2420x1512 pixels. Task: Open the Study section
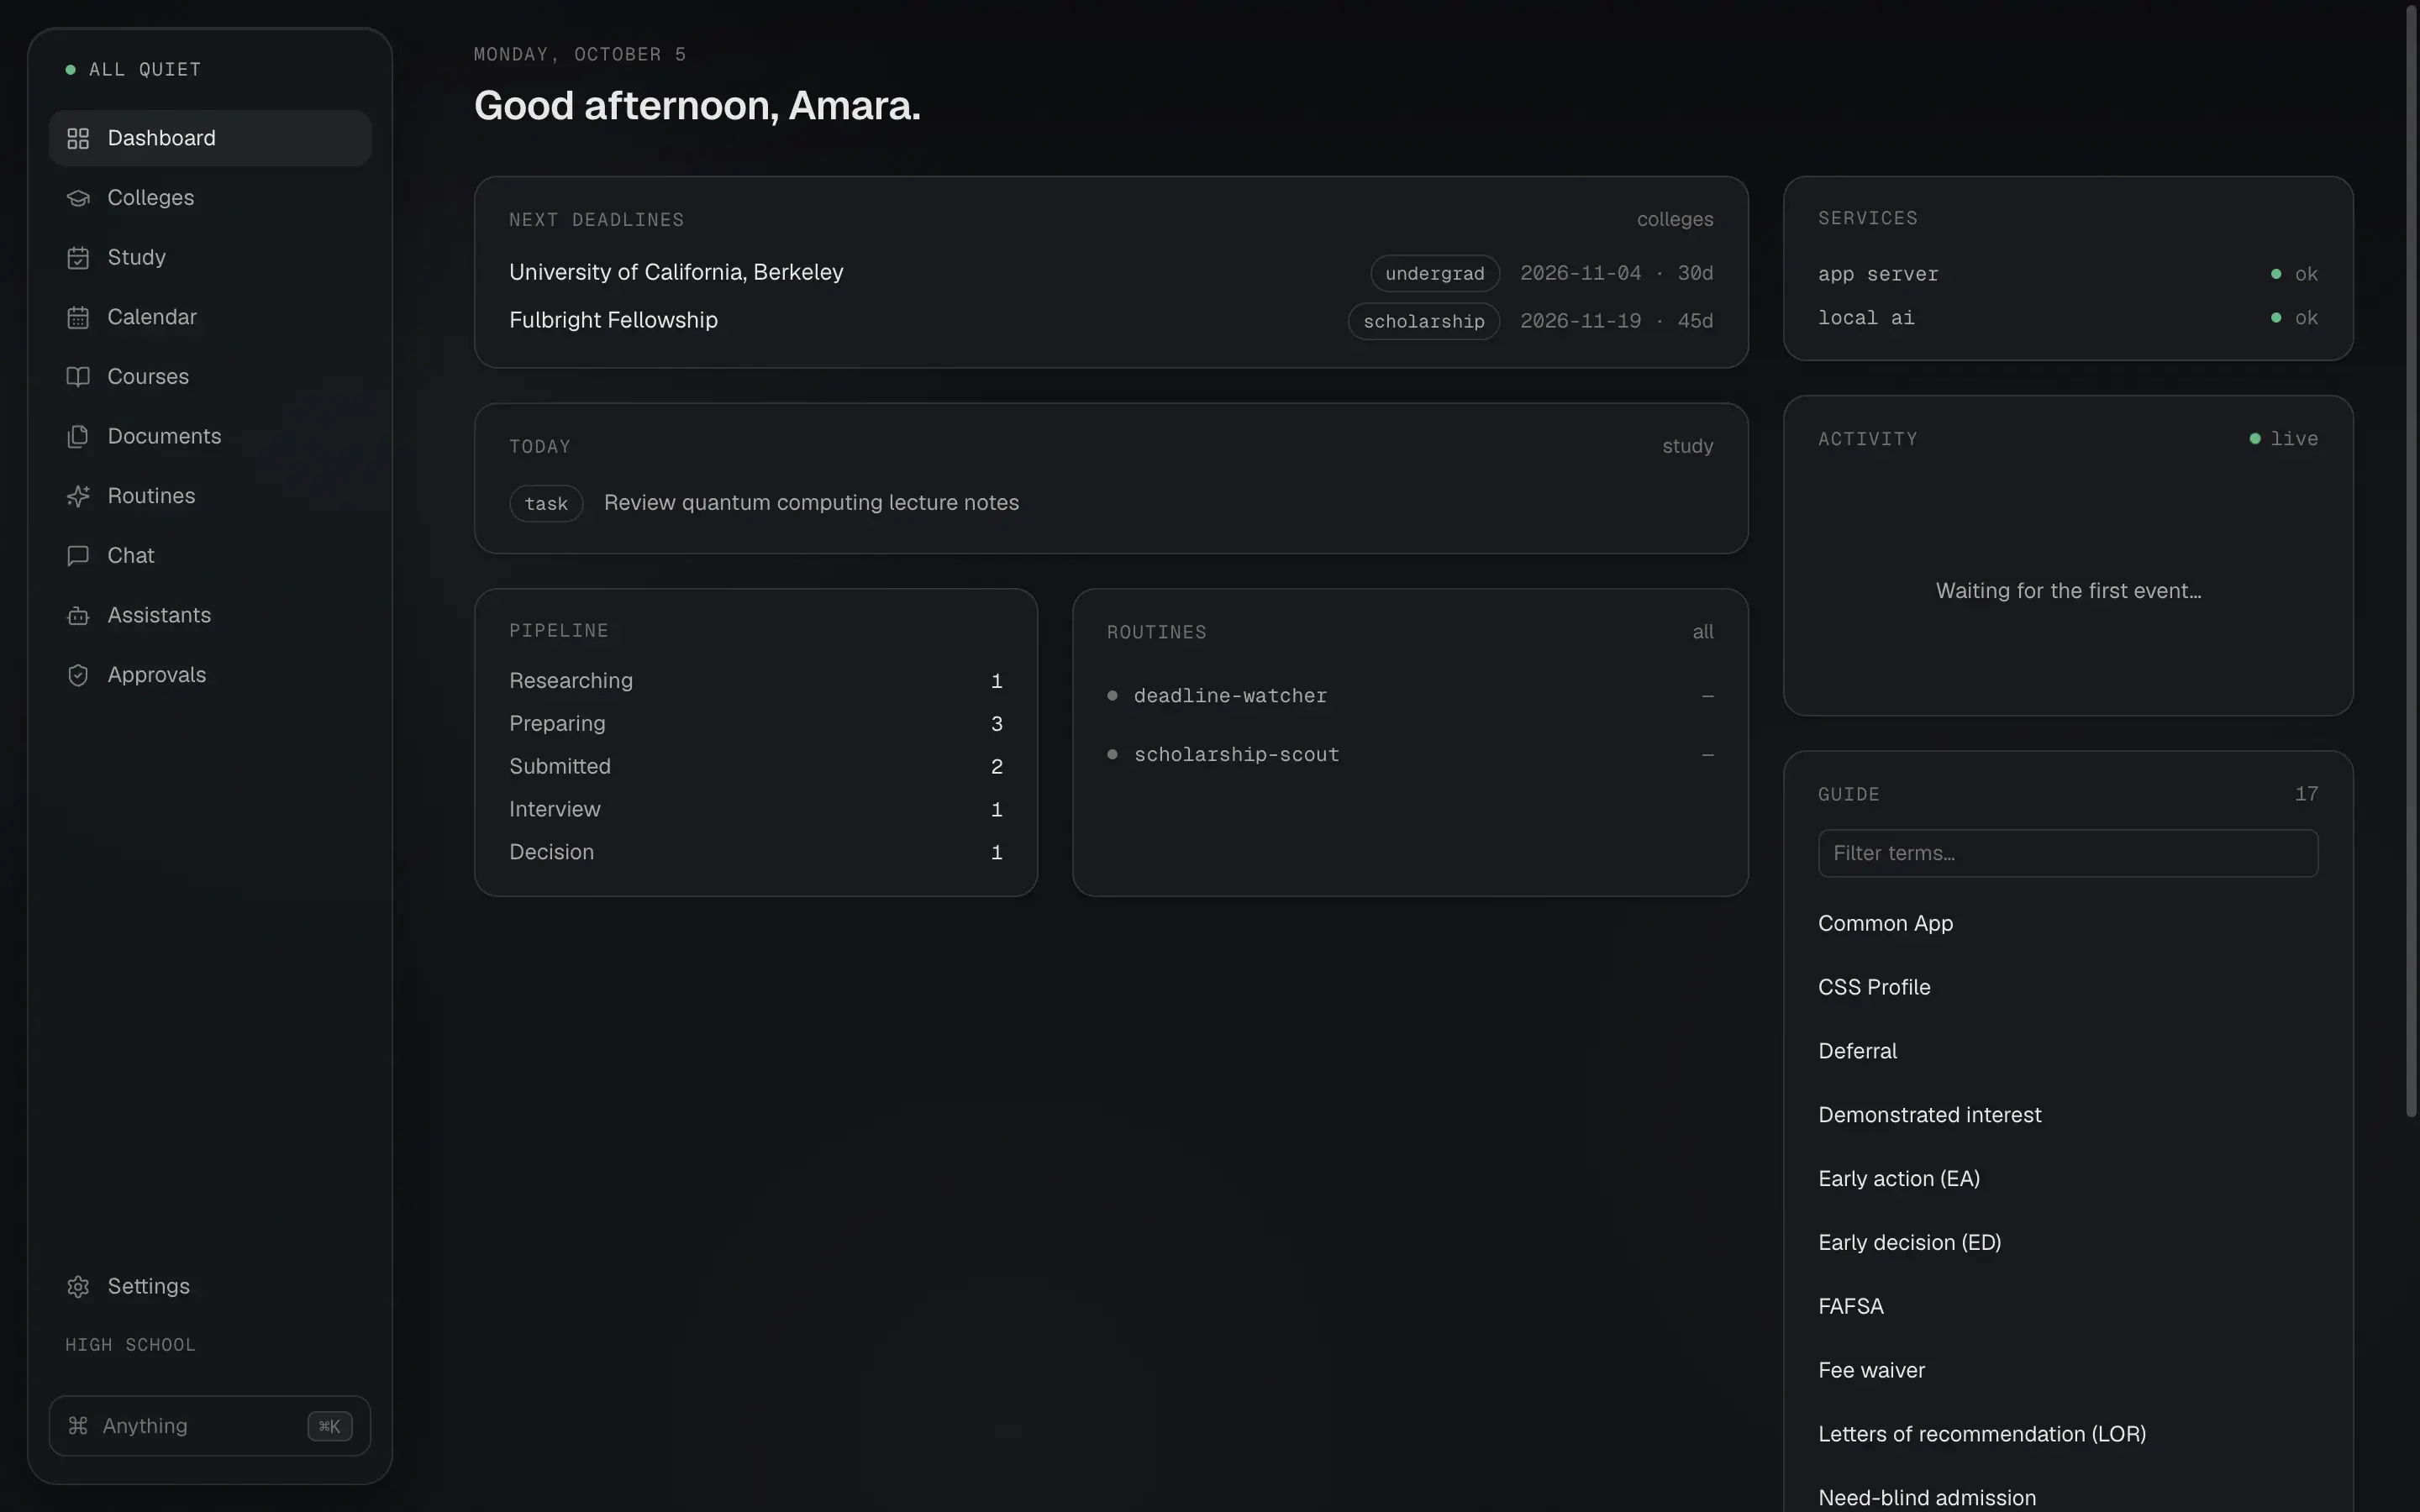click(210, 258)
